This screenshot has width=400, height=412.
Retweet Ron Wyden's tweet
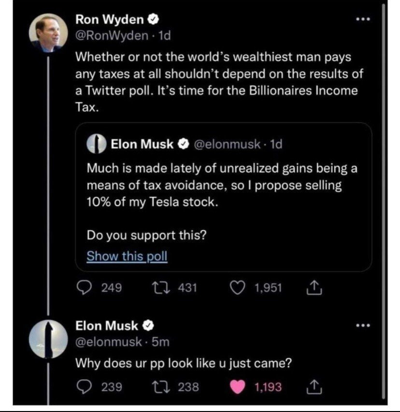click(157, 288)
